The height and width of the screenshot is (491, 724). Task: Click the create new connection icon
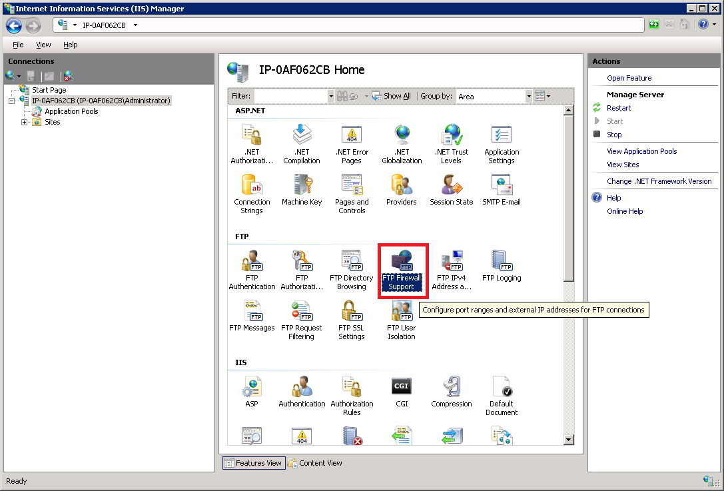click(11, 76)
